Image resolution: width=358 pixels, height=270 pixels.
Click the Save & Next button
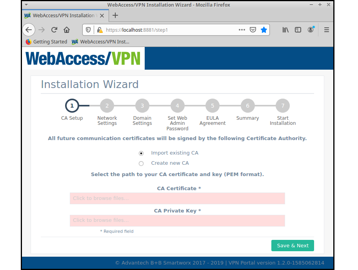point(293,246)
